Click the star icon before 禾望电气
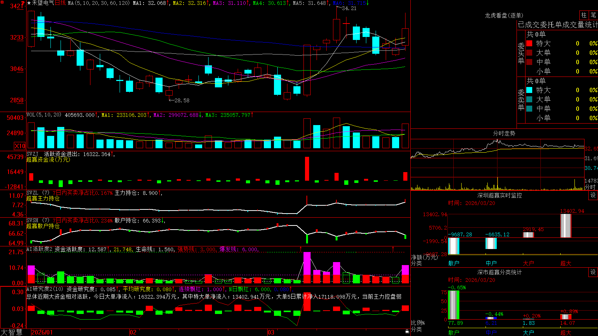Viewport: 598px width, 336px height. tap(29, 3)
